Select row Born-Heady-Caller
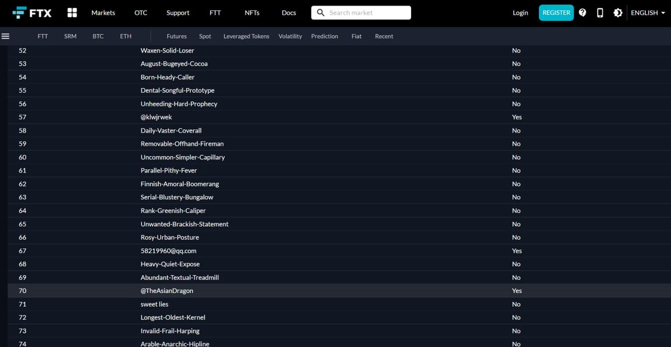The image size is (671, 347). tap(339, 77)
